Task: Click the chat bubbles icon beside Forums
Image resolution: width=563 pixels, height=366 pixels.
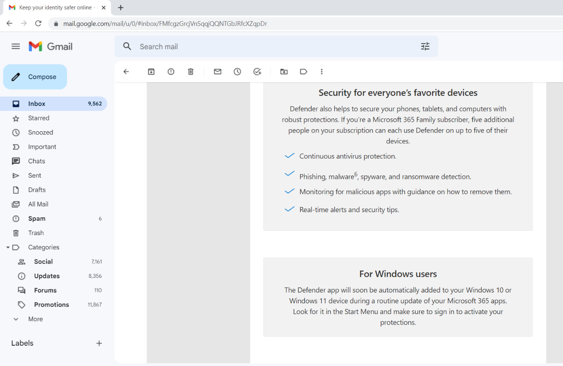Action: point(22,290)
